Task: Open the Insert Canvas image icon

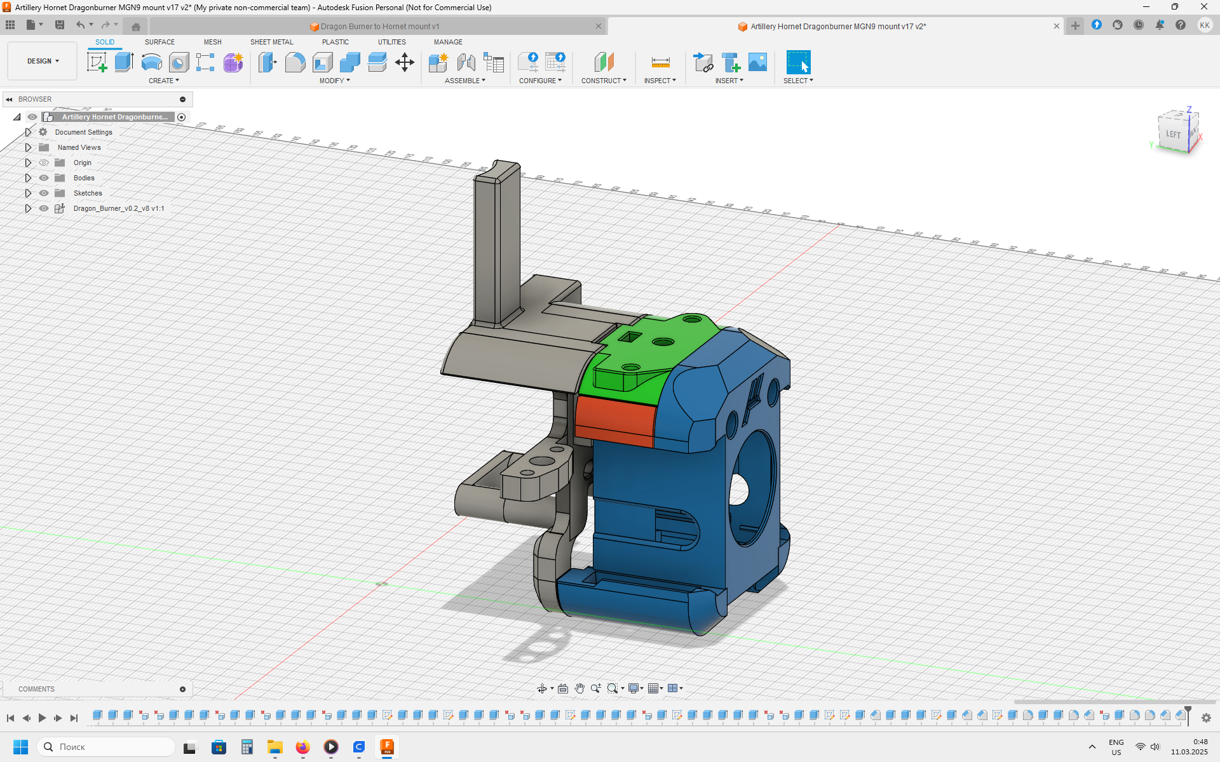Action: point(757,62)
